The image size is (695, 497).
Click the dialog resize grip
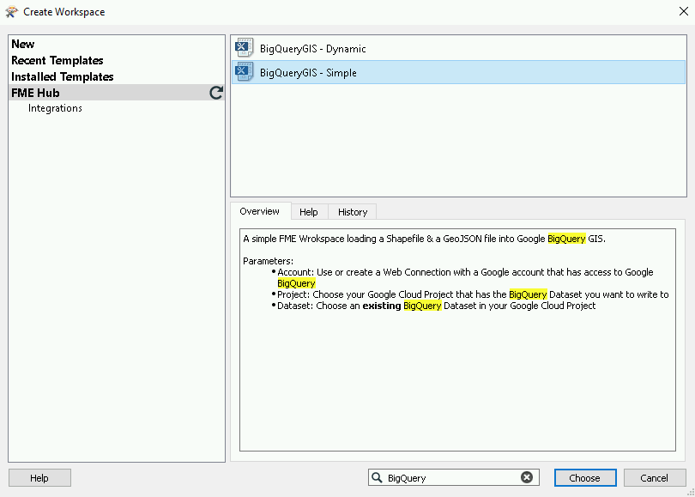coord(691,493)
